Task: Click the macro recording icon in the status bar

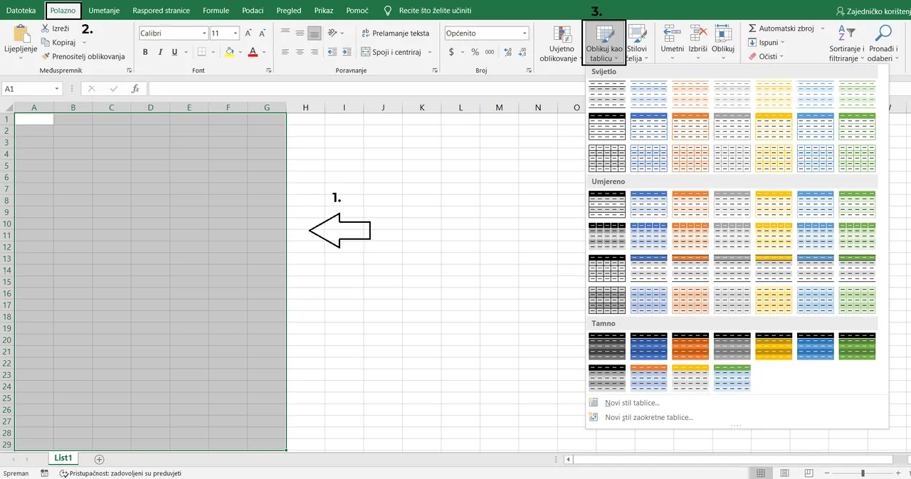Action: coord(45,473)
